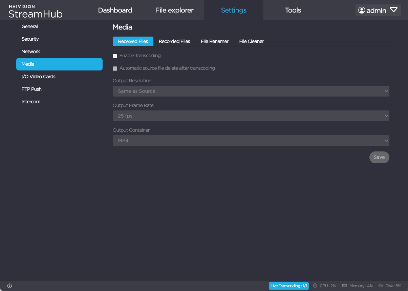The width and height of the screenshot is (408, 291).
Task: Click the CPU gear icon
Action: 315,286
